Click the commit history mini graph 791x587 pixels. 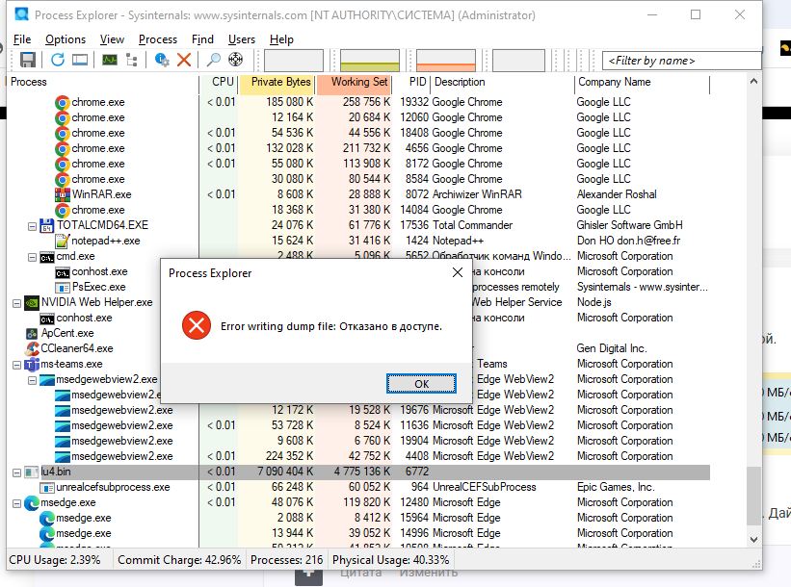[x=370, y=60]
